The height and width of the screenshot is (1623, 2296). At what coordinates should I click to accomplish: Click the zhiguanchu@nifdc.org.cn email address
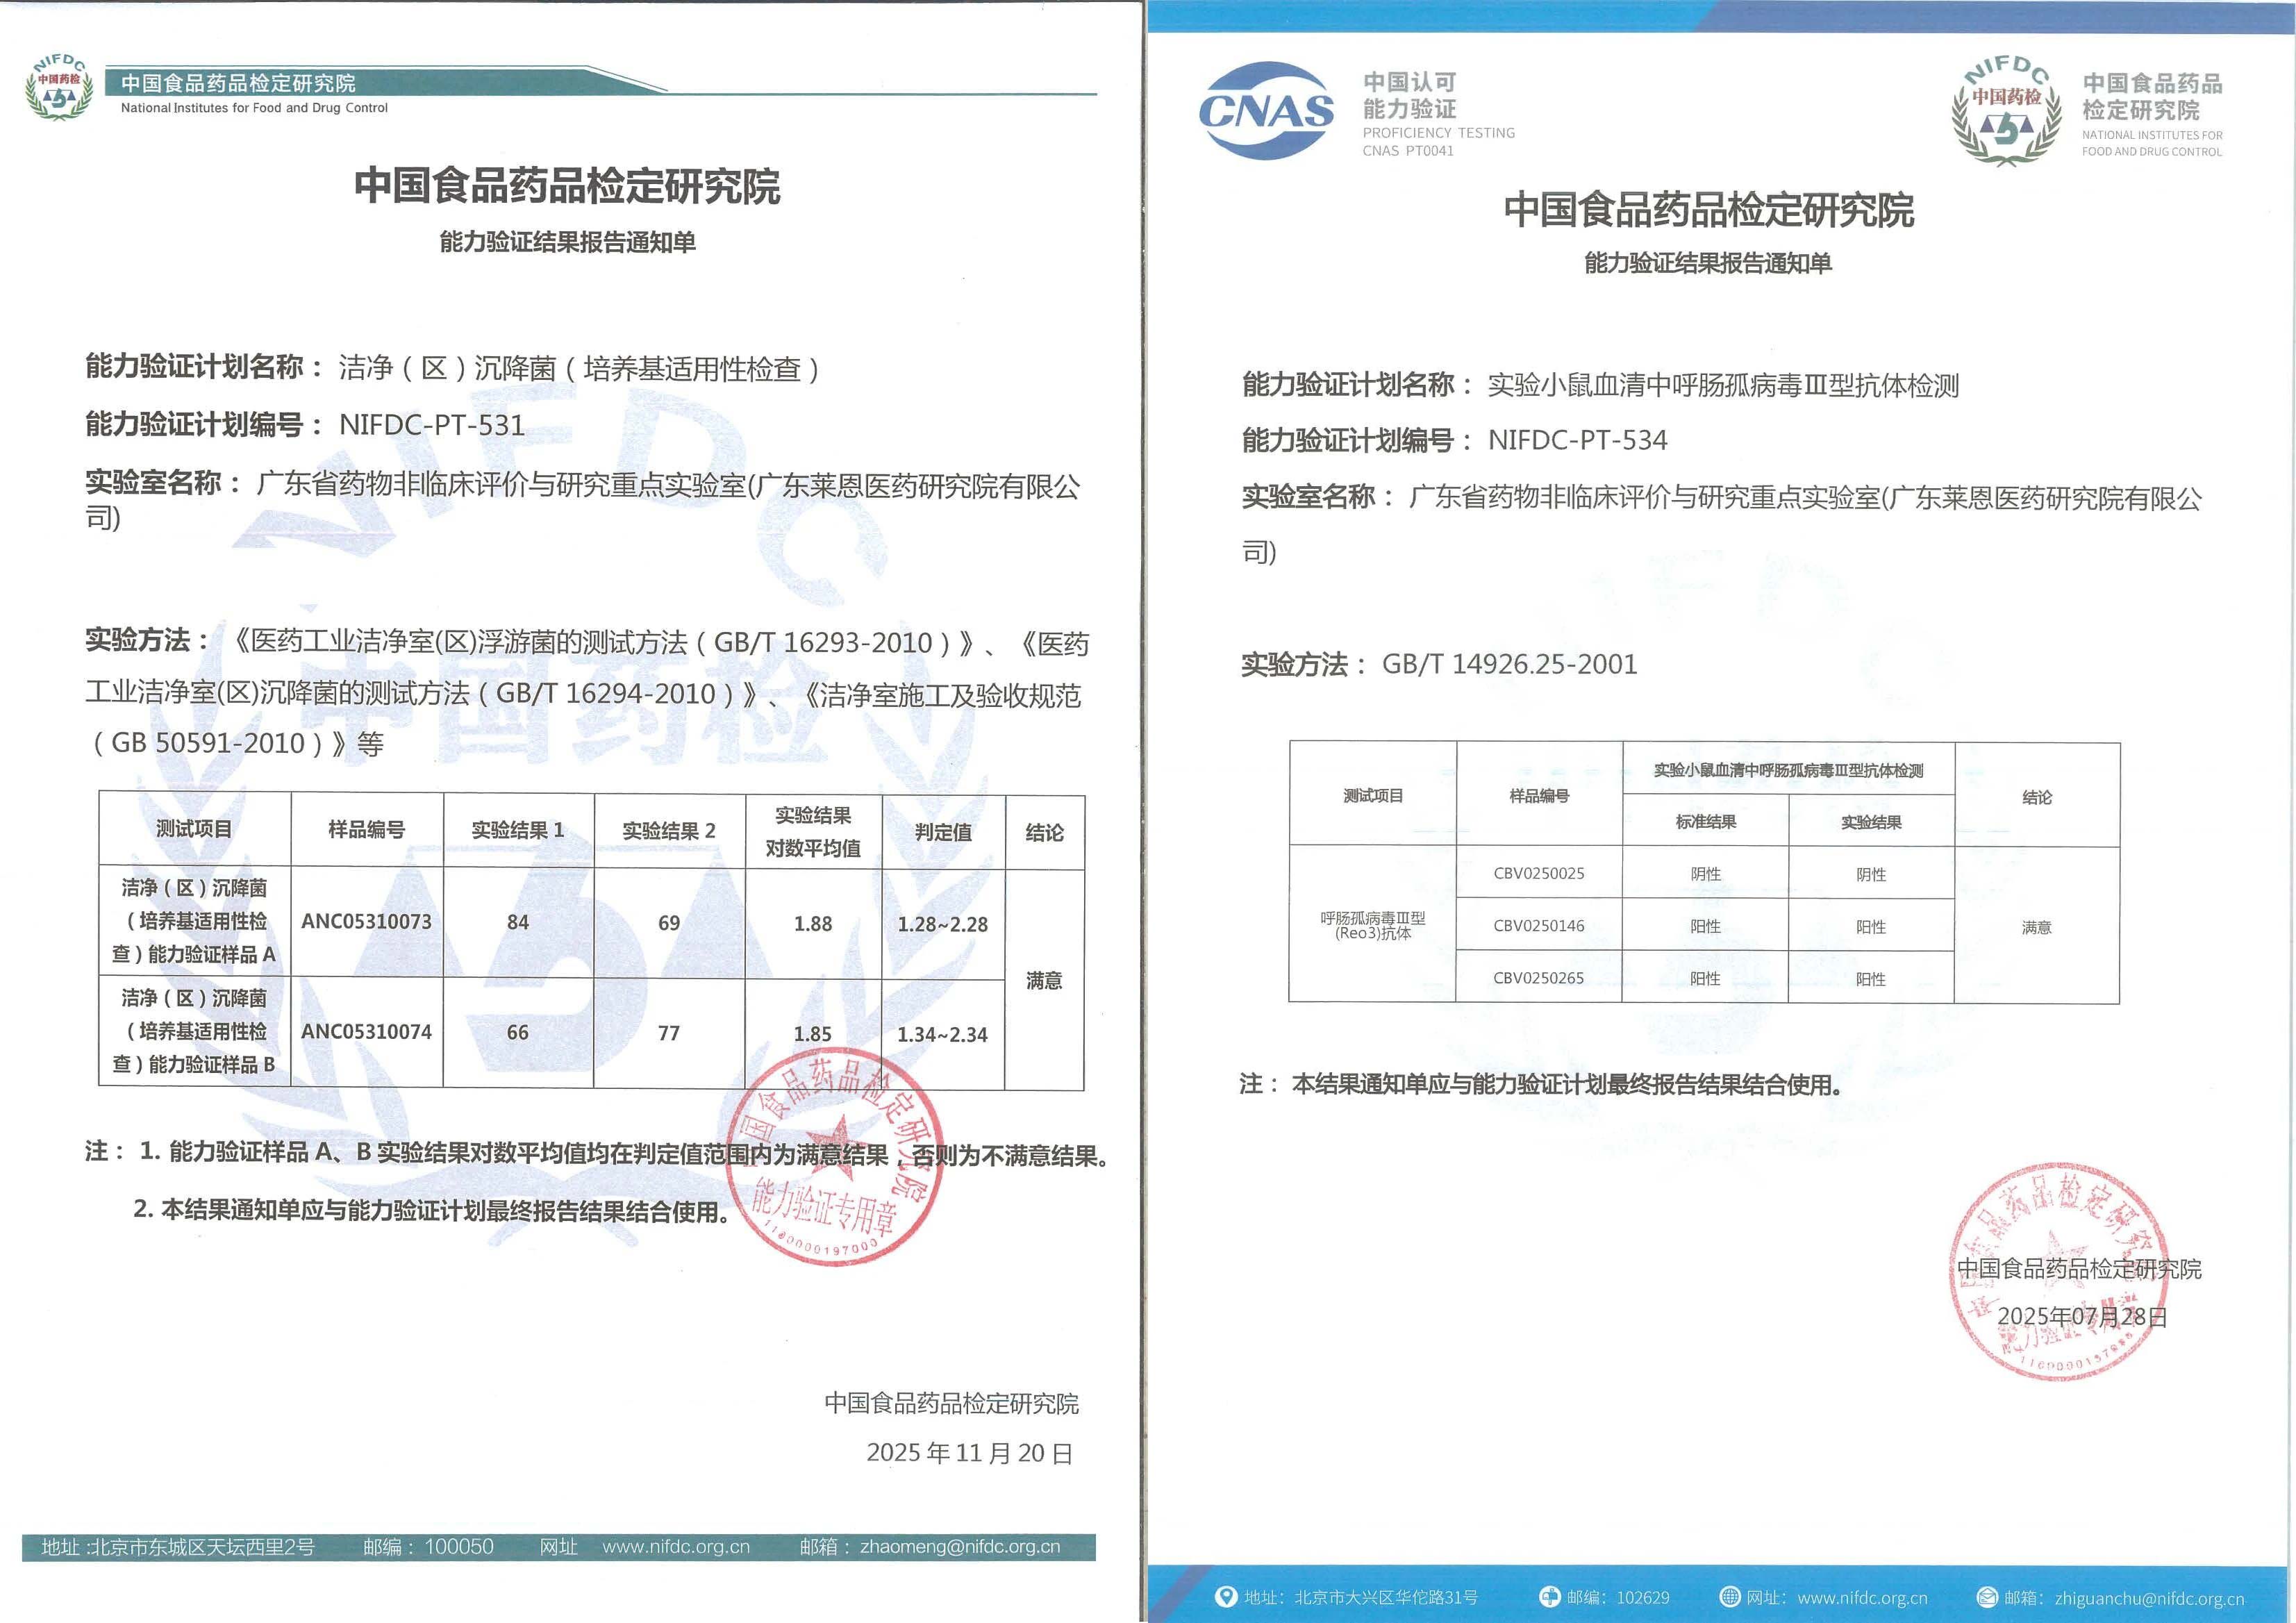[x=2149, y=1598]
